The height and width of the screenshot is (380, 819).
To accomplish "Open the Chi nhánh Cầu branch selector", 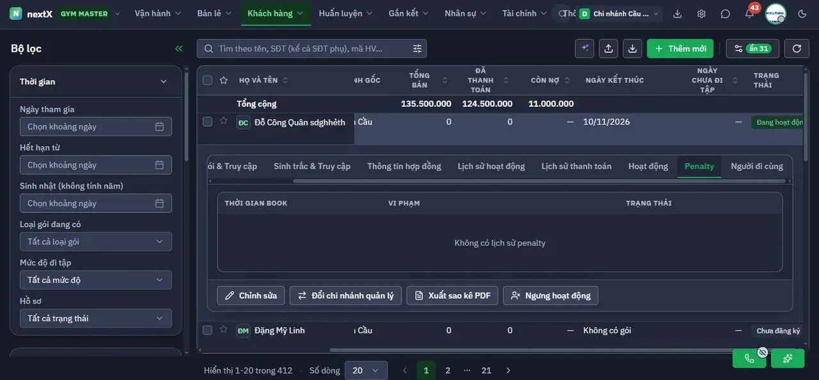I will 618,13.
